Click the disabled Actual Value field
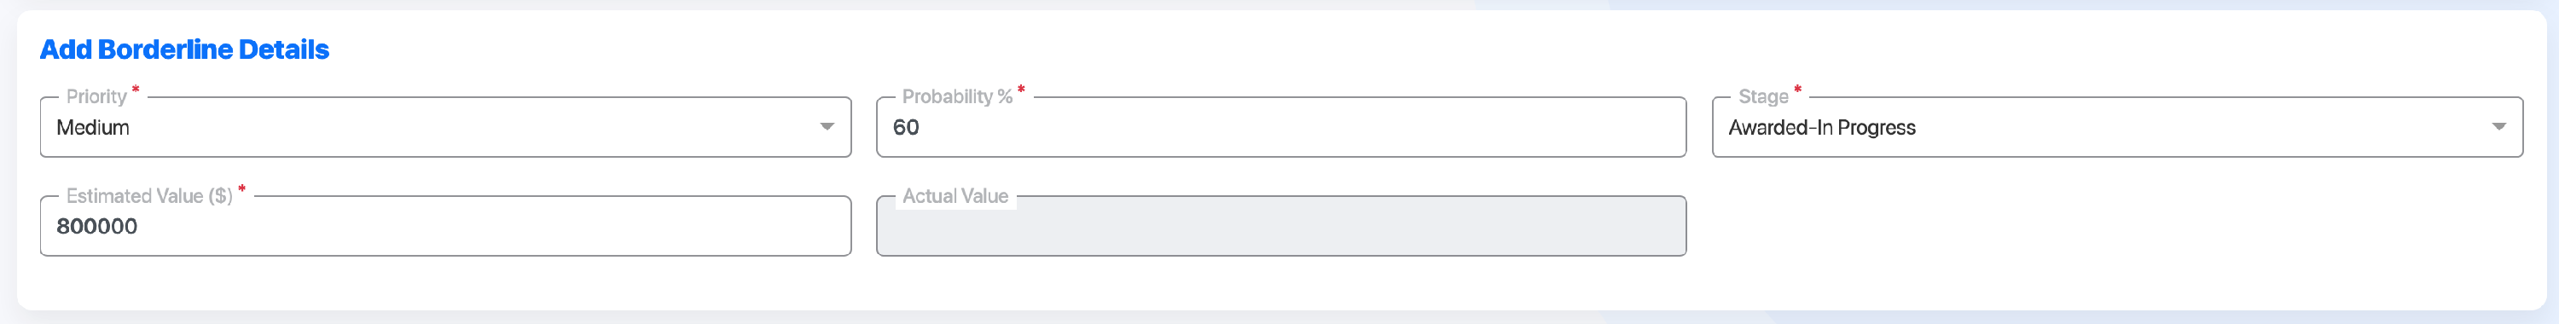This screenshot has height=324, width=2559. (1280, 226)
